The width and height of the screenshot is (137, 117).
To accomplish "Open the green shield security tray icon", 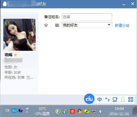I will point(58,111).
